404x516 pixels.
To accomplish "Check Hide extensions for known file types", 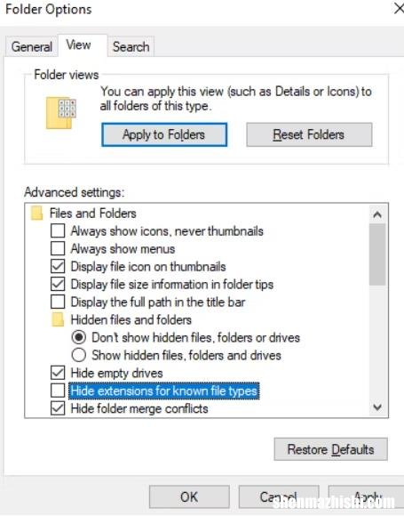I will click(58, 391).
